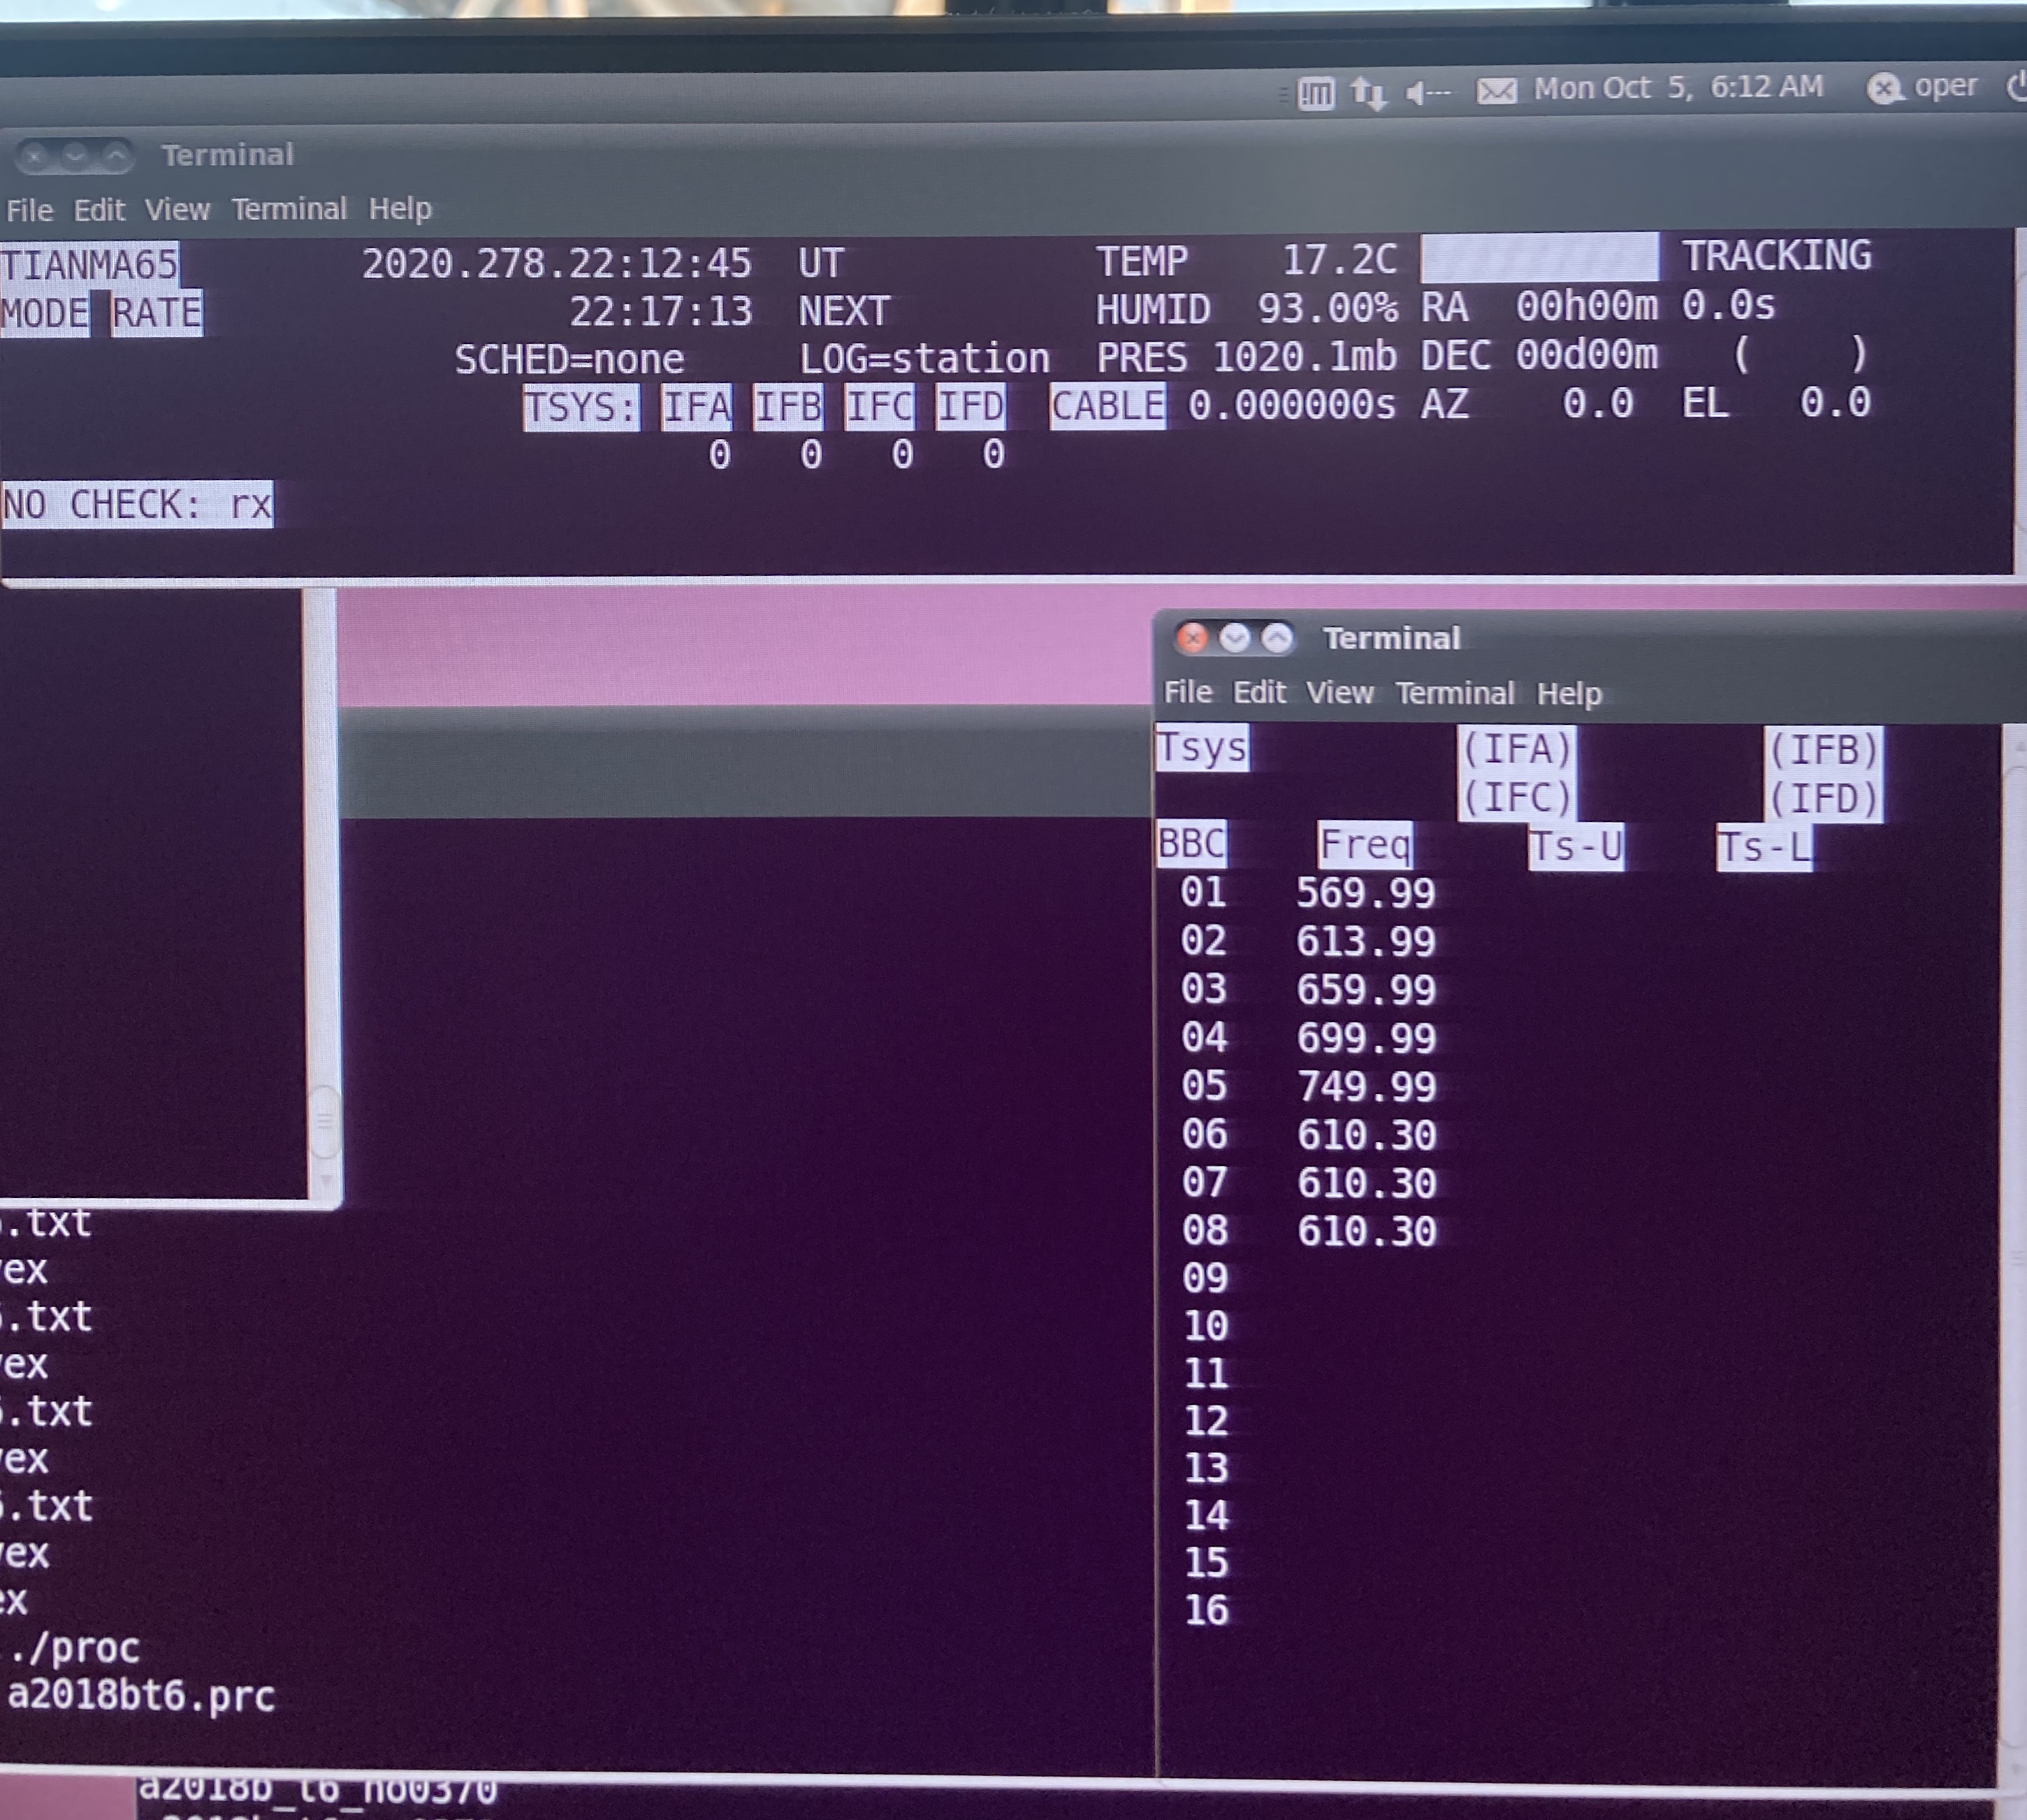Open View menu in Tsys Terminal
Viewport: 2027px width, 1820px height.
[x=1339, y=692]
